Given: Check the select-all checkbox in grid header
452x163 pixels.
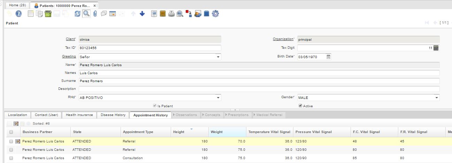Looking at the screenshot, I should (11, 132).
